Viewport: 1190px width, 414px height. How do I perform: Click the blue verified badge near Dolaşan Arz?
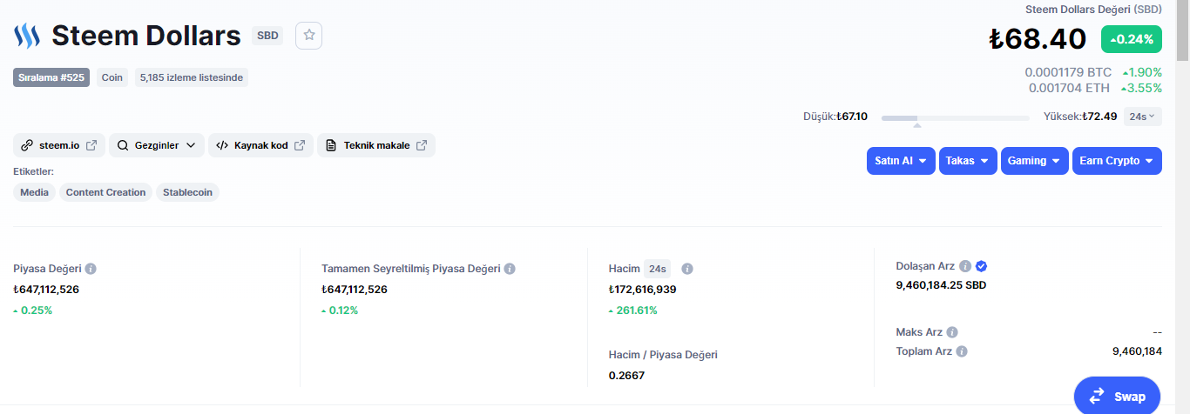[x=982, y=266]
